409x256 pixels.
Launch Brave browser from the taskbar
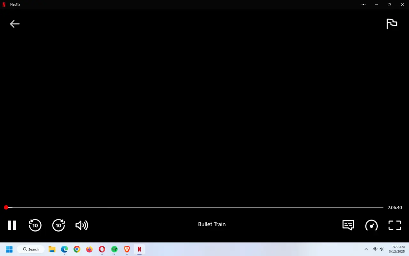pyautogui.click(x=127, y=249)
